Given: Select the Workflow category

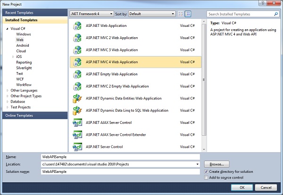Looking at the screenshot, I should 24,85.
